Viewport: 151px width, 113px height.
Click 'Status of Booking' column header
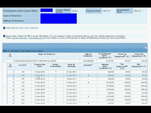tap(56, 65)
